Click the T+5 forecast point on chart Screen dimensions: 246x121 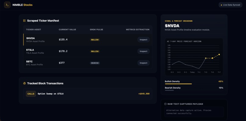[x=212, y=58]
